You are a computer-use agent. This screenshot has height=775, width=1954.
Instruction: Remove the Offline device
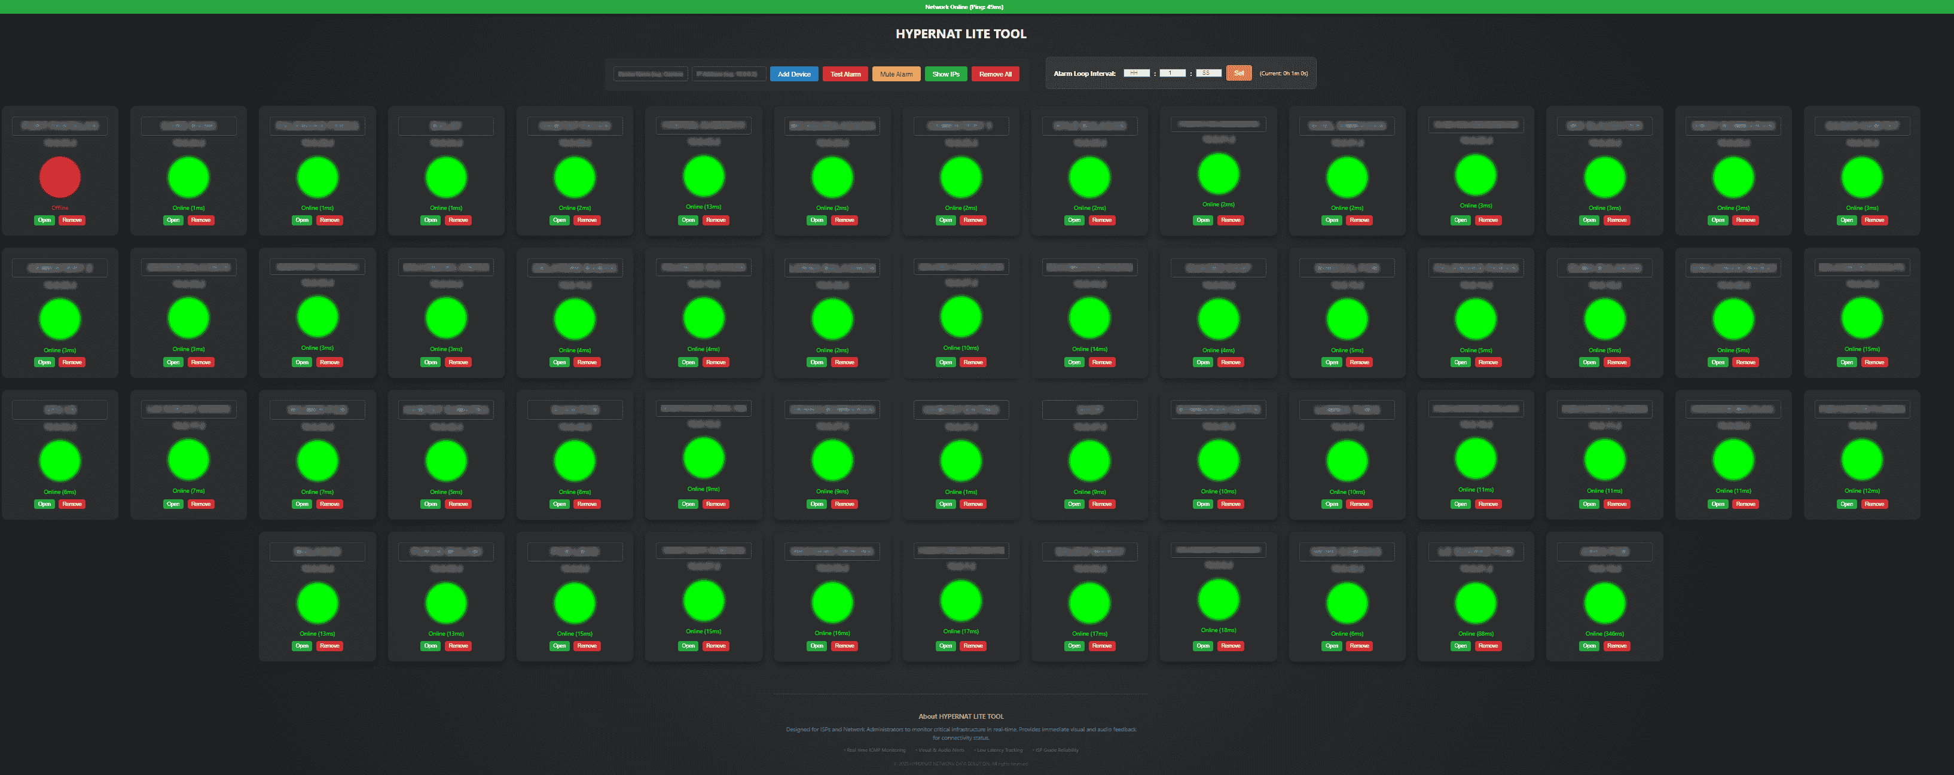72,220
